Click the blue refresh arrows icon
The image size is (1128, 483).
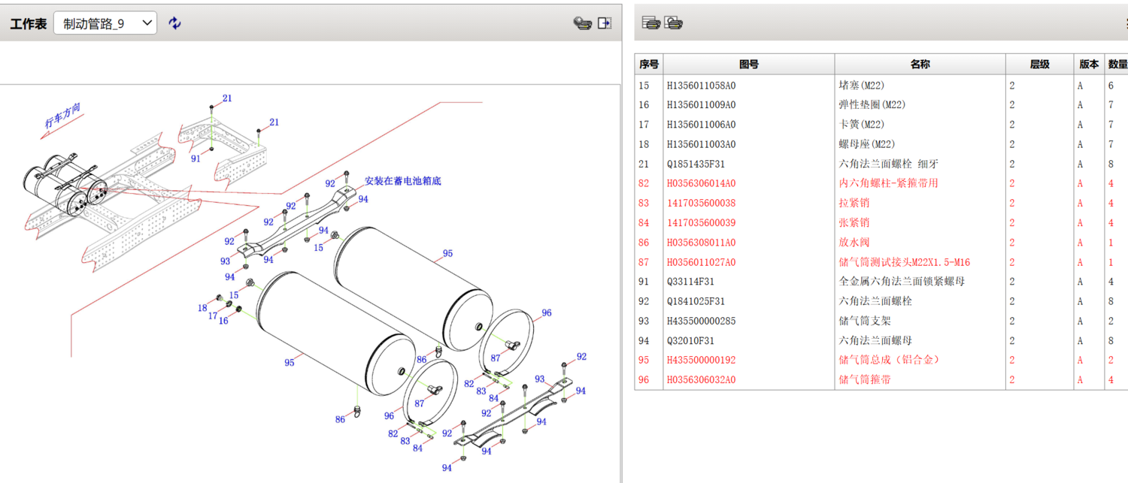[174, 23]
